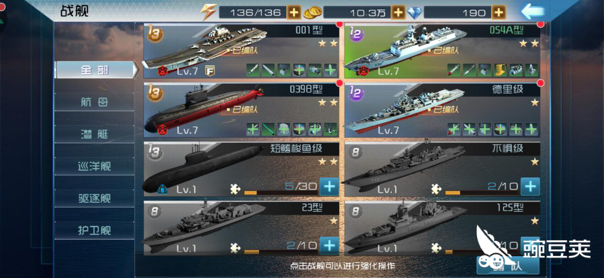Add fragments for 短鳍梭鱼级 submarine

coord(329,187)
